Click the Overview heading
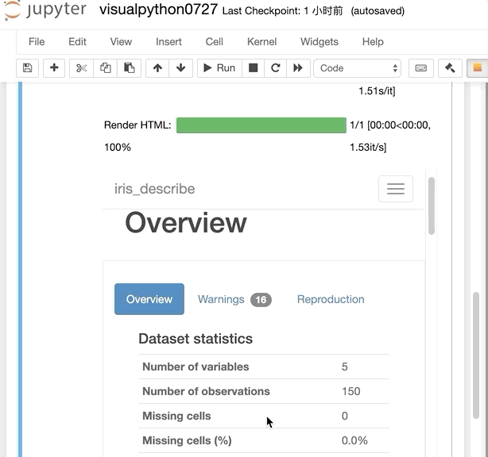Viewport: 488px width, 457px height. pos(186,222)
